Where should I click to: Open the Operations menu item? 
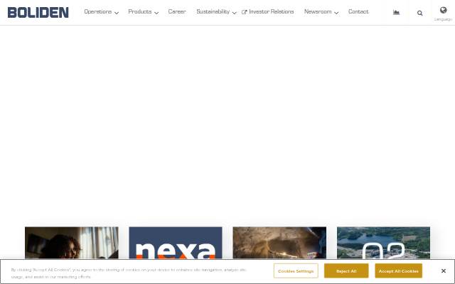[x=98, y=11]
